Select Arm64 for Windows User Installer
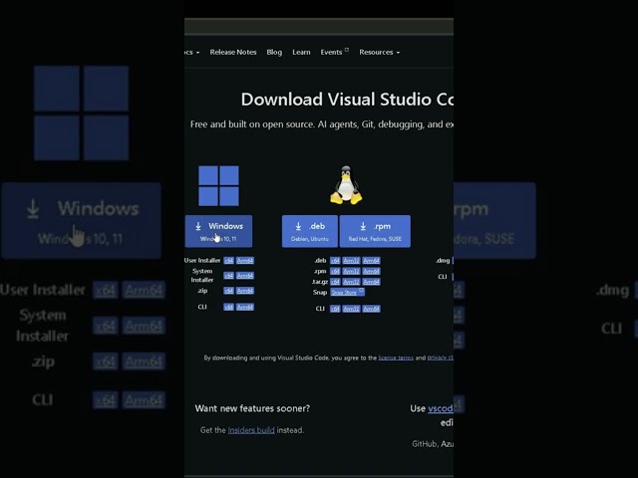Viewport: 638px width, 478px height. click(245, 261)
